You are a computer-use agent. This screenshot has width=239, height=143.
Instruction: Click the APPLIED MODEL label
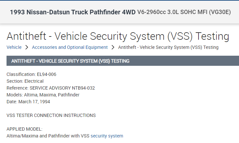coord(24,129)
